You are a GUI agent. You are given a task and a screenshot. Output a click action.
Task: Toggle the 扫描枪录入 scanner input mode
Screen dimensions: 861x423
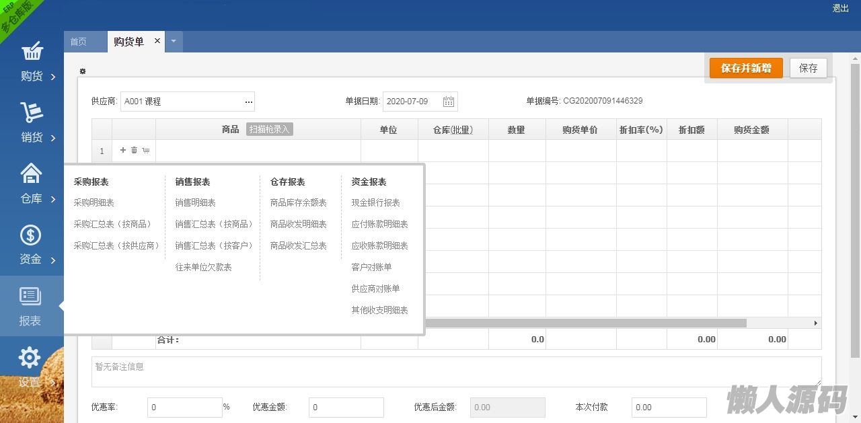pos(269,129)
